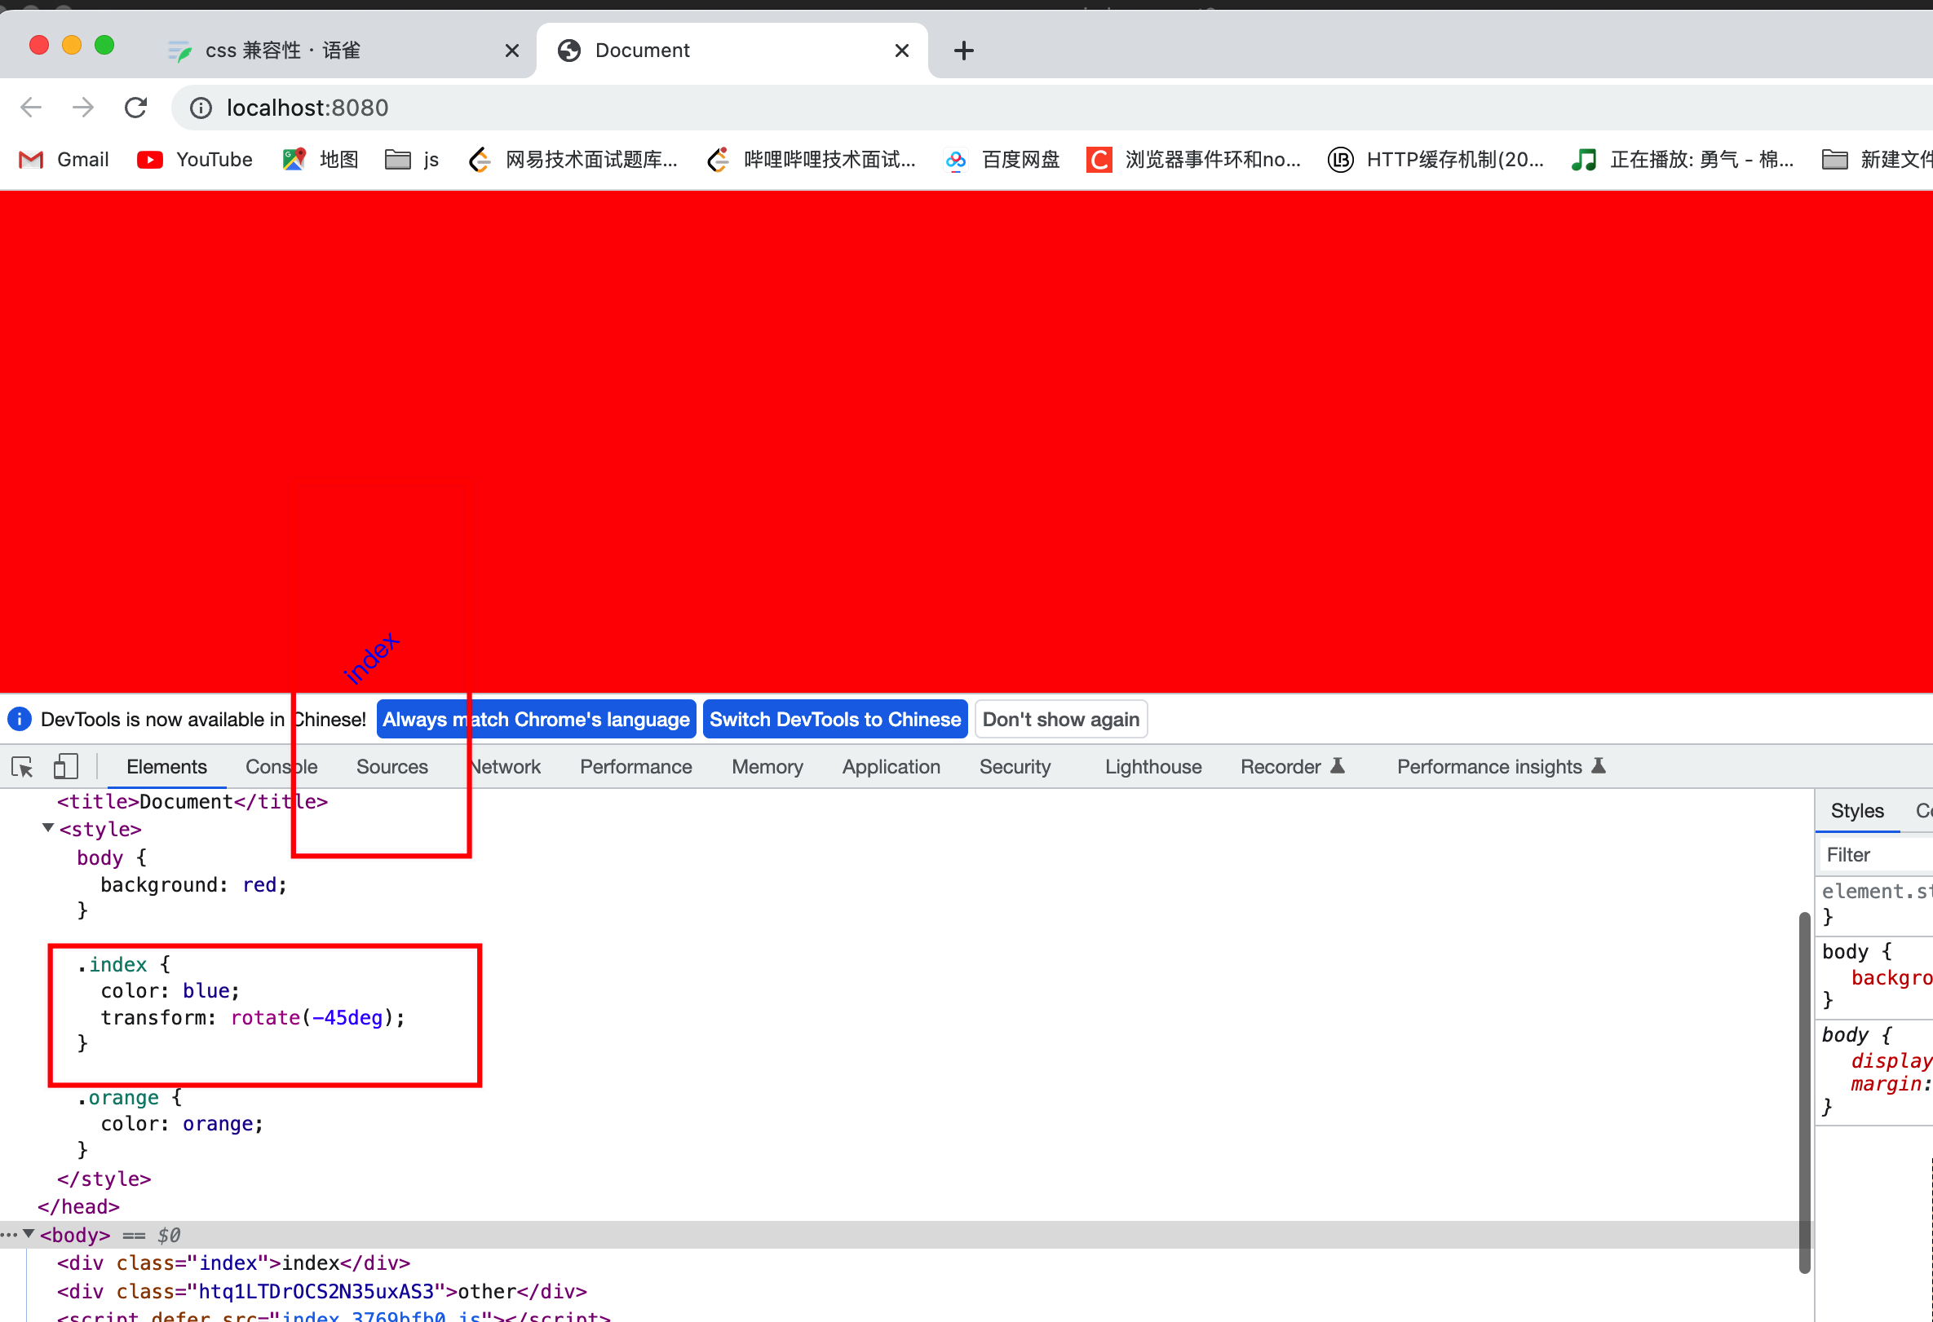Open the 网易技术面试题库 bookmark
Image resolution: width=1933 pixels, height=1322 pixels.
[x=573, y=160]
